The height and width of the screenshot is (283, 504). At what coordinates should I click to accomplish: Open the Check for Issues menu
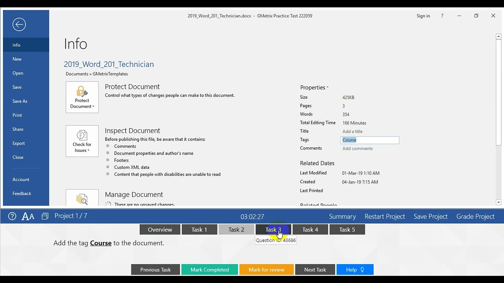pos(82,141)
